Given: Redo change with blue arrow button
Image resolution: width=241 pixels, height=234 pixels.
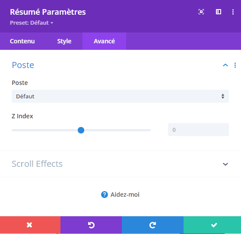Looking at the screenshot, I should pos(152,225).
